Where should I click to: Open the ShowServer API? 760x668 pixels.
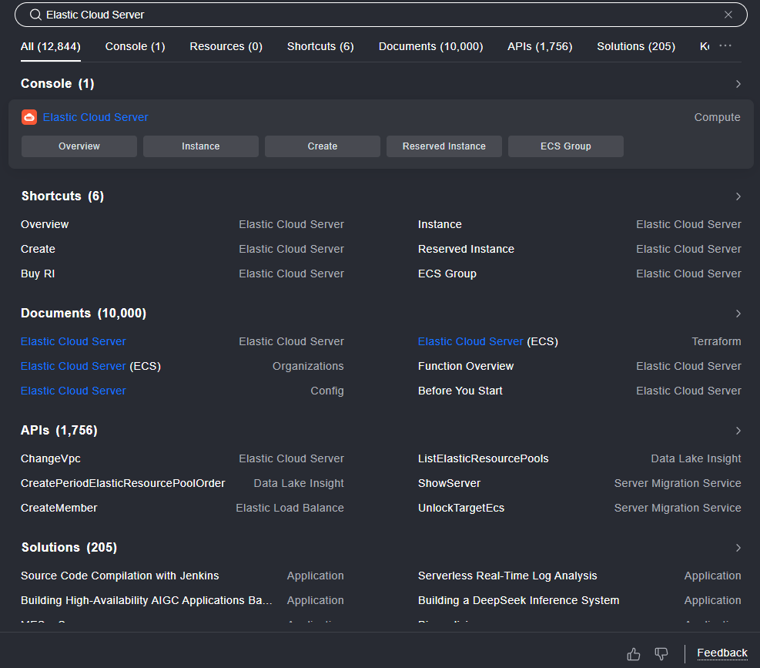point(580,484)
